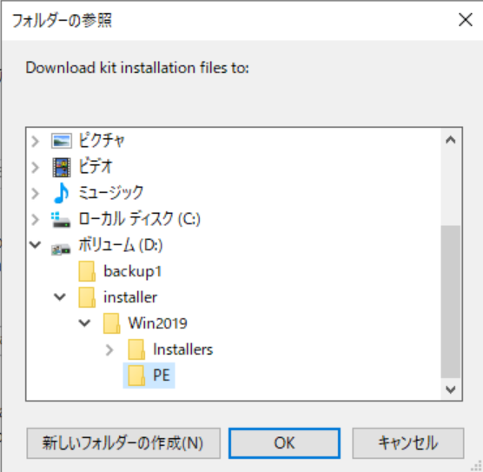Collapse the ボリューム (D:) node

pyautogui.click(x=36, y=245)
